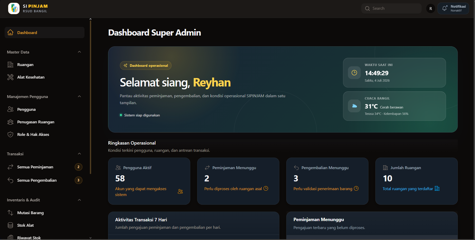
Task: Click clock icon after Perlu diproses oleh ruangan asal
Action: coord(266,188)
